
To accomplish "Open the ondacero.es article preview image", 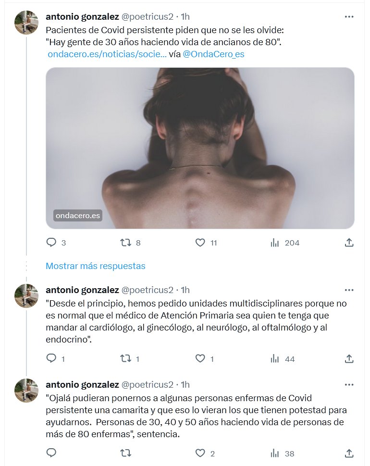I will (200, 148).
